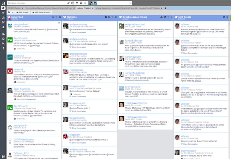Screen dimensions: 231x159
Task: Open the first TechCrunch username link
Action: [20, 38]
